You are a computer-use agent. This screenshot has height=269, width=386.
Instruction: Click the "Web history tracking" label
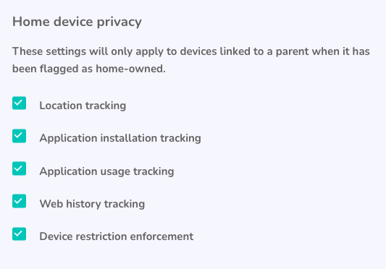click(x=92, y=204)
